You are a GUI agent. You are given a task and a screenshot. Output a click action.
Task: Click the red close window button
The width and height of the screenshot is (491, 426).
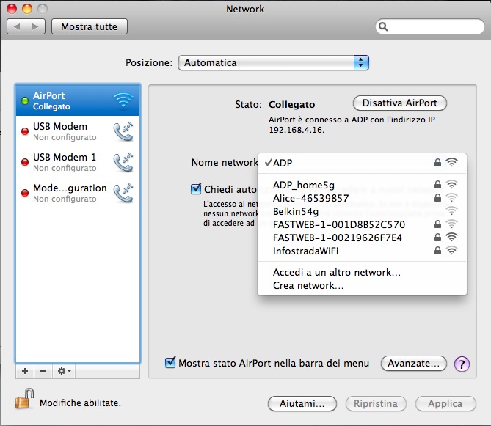(x=12, y=9)
